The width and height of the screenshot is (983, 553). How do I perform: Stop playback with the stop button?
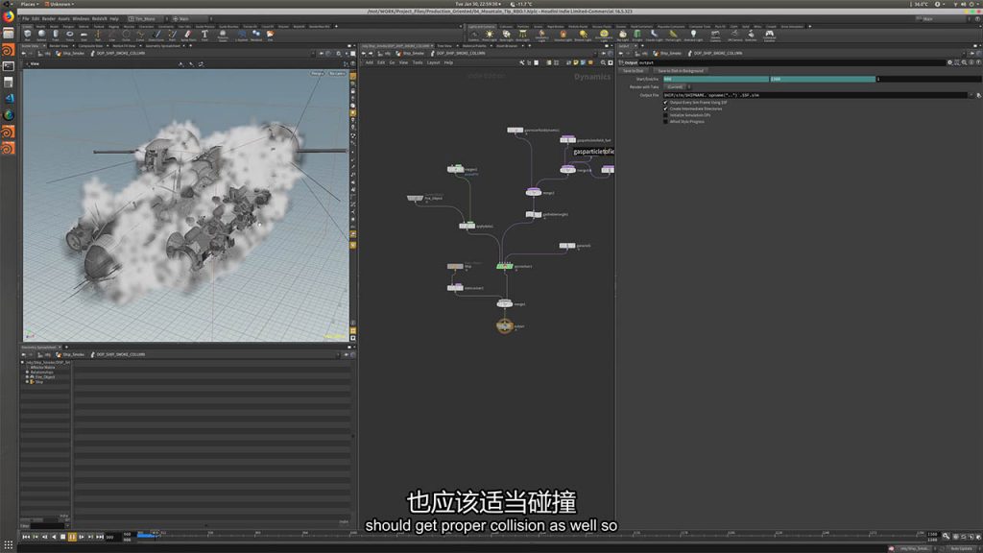point(62,537)
